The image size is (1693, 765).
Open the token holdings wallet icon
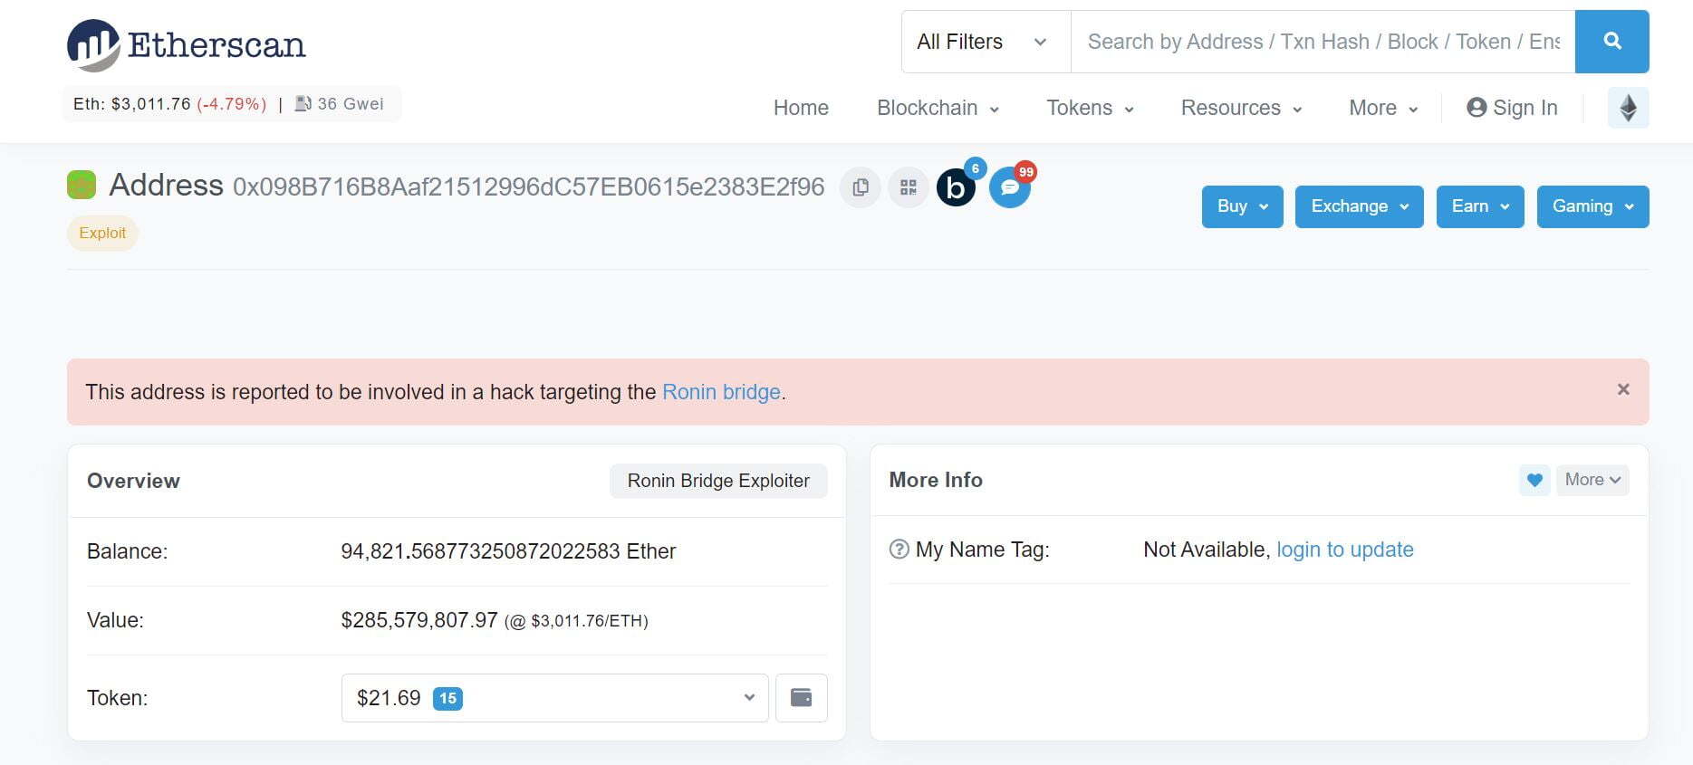(802, 698)
